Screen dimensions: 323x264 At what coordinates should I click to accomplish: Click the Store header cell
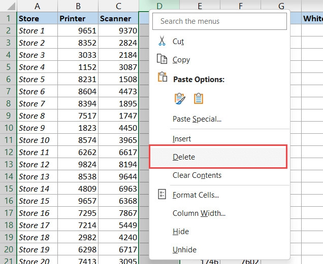click(x=37, y=18)
